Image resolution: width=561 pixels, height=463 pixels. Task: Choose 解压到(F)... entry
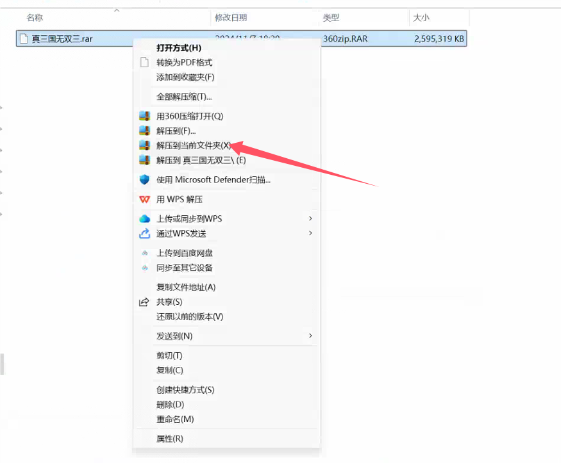[176, 131]
